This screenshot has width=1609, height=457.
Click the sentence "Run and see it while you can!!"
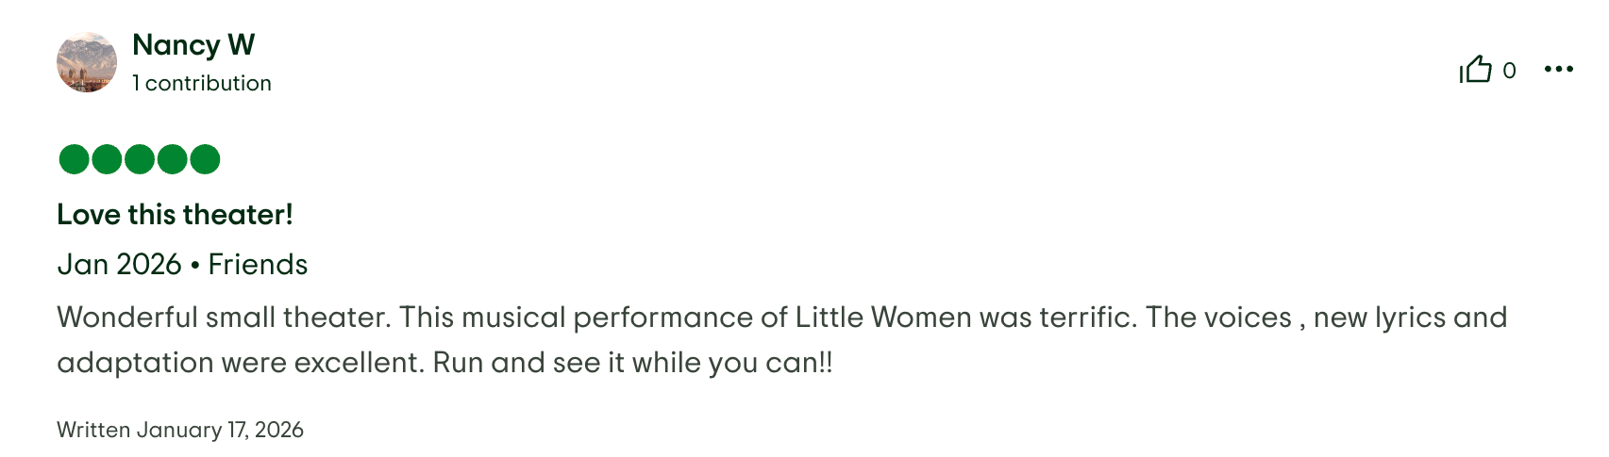tap(632, 363)
